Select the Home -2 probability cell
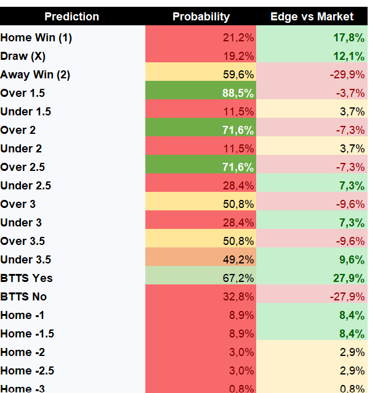This screenshot has width=383, height=393. click(201, 352)
